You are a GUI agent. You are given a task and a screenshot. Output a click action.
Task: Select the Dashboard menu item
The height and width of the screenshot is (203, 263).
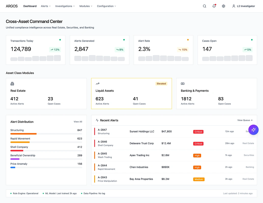30,6
